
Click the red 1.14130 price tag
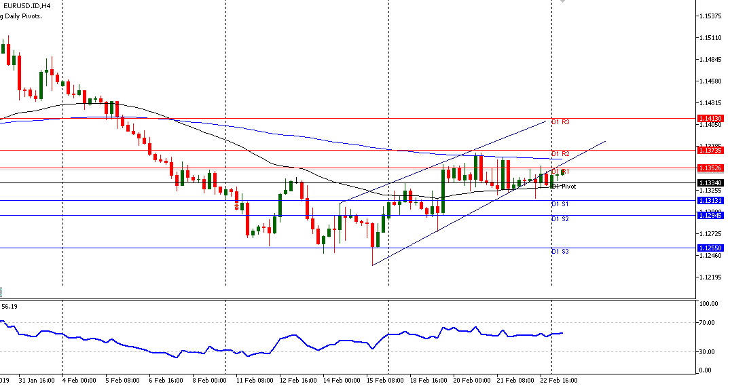click(x=710, y=119)
